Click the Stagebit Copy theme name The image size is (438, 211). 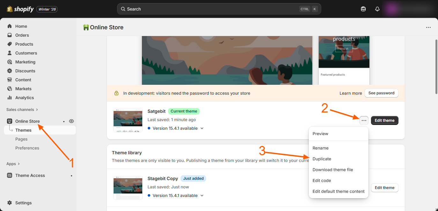(x=163, y=178)
